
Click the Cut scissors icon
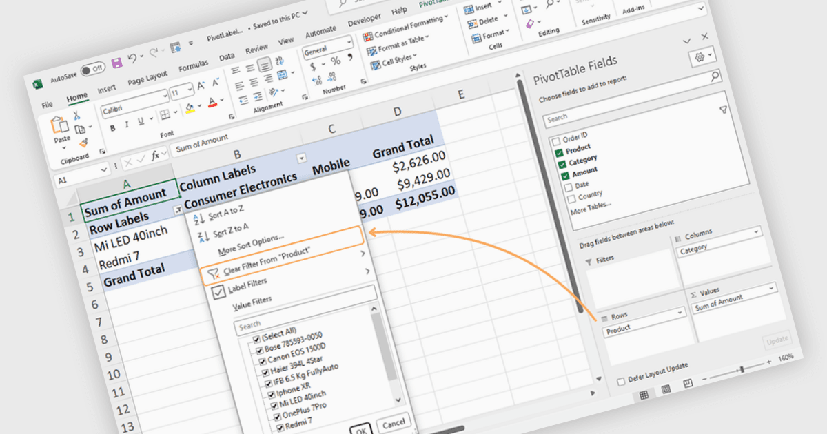tap(77, 116)
